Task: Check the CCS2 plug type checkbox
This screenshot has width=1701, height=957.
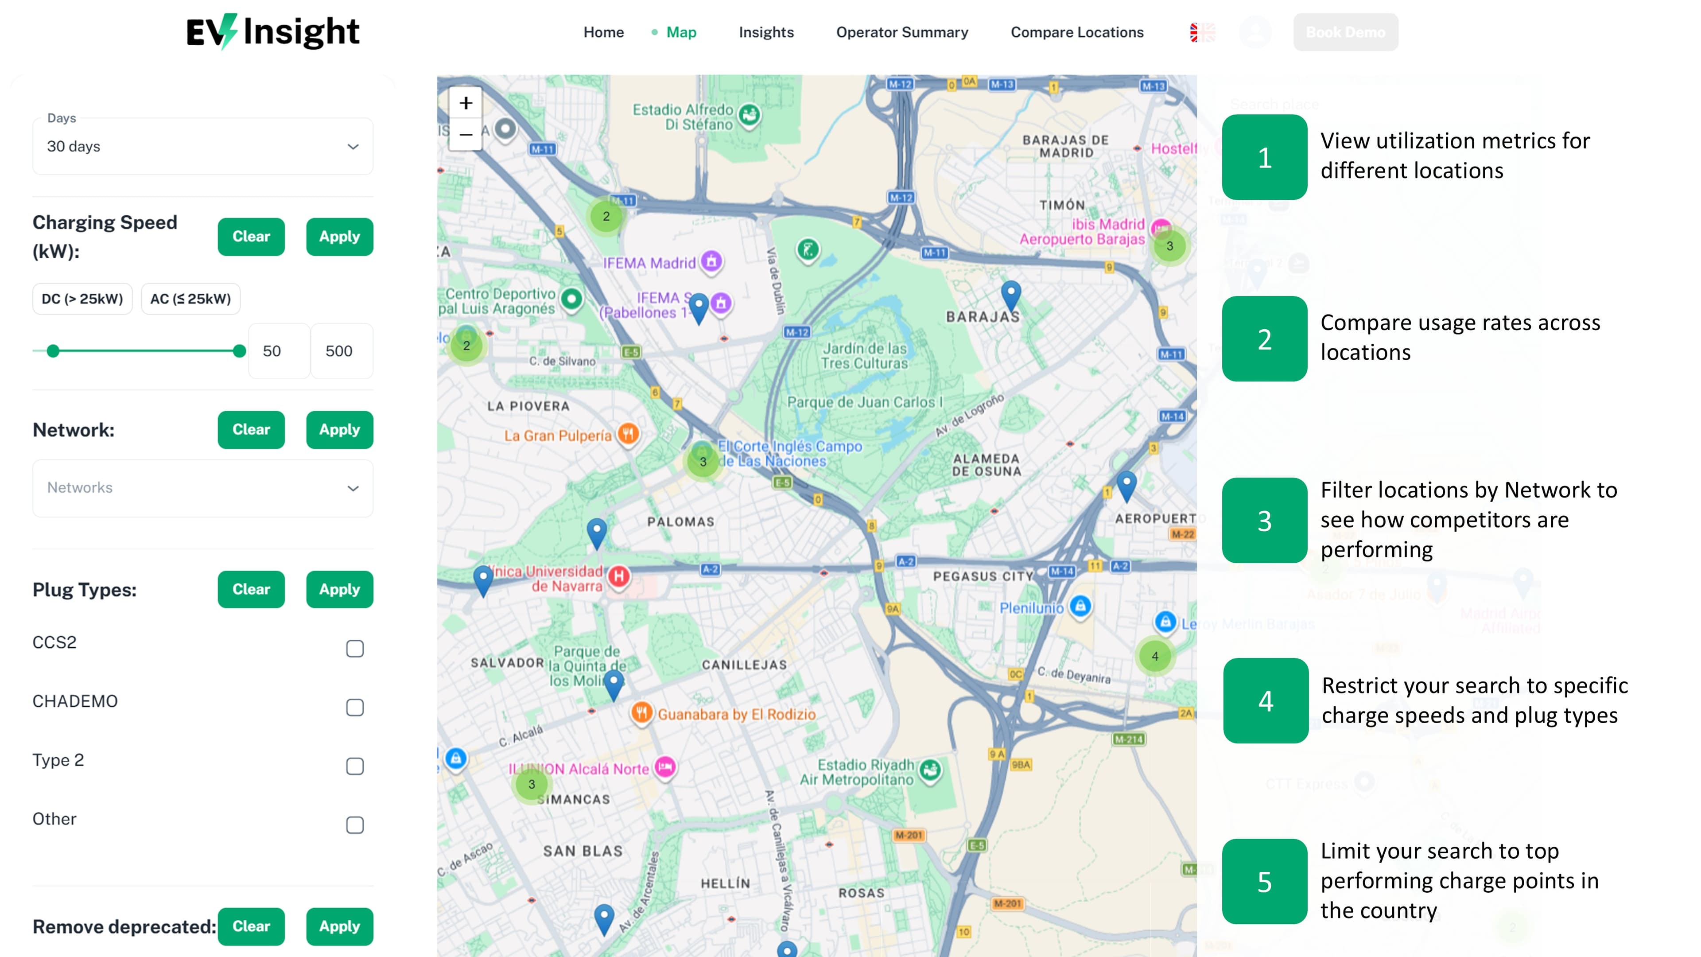Action: click(x=354, y=649)
